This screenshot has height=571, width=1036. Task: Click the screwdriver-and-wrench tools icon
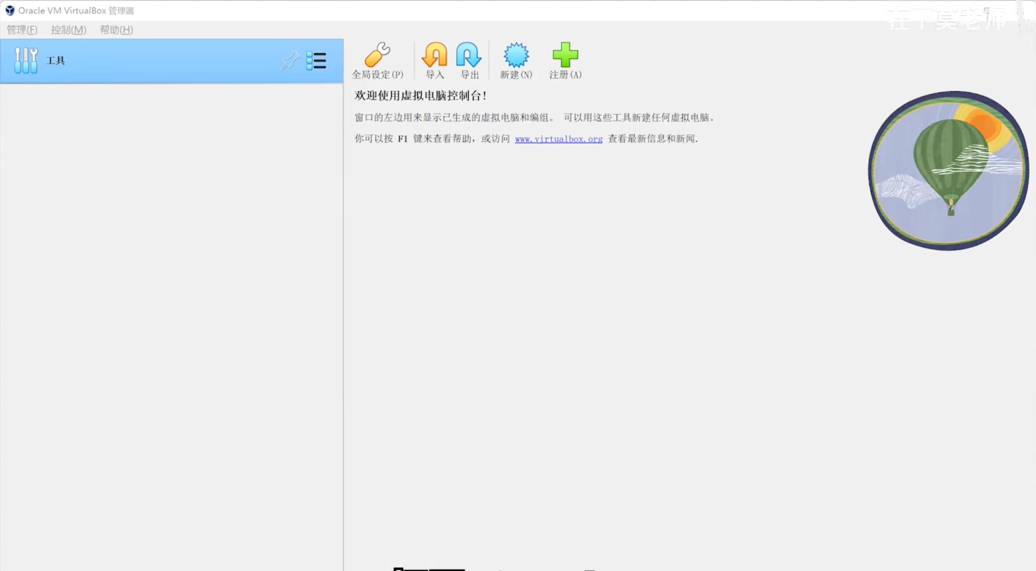coord(26,60)
